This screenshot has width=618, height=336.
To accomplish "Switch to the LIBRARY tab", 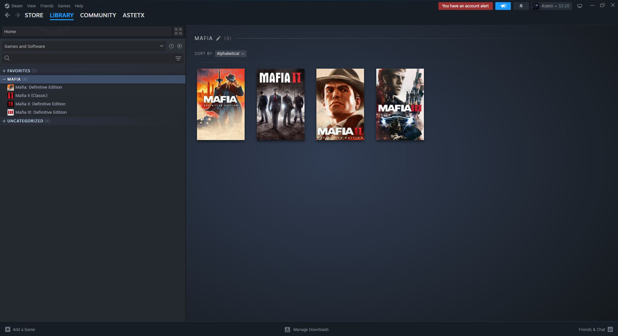I will pyautogui.click(x=62, y=15).
